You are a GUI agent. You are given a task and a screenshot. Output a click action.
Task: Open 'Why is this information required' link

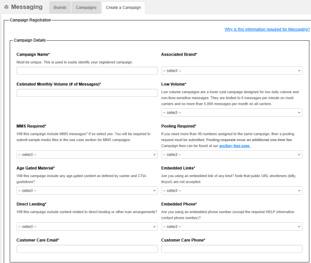267,29
